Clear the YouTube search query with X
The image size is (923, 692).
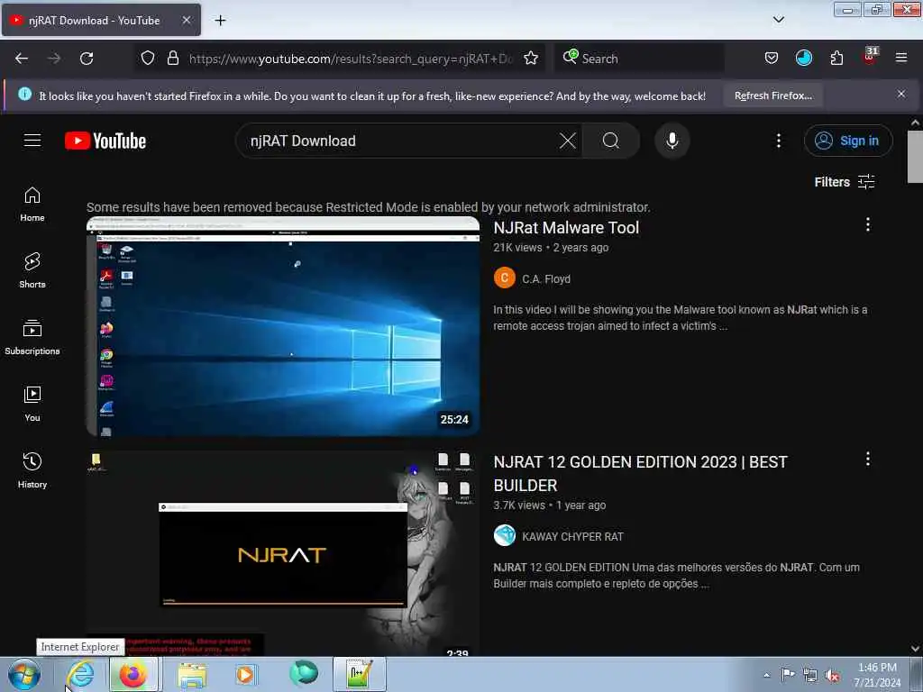pyautogui.click(x=568, y=141)
